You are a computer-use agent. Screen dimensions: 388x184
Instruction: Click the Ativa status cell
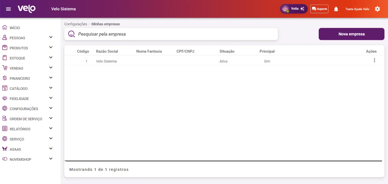[223, 61]
